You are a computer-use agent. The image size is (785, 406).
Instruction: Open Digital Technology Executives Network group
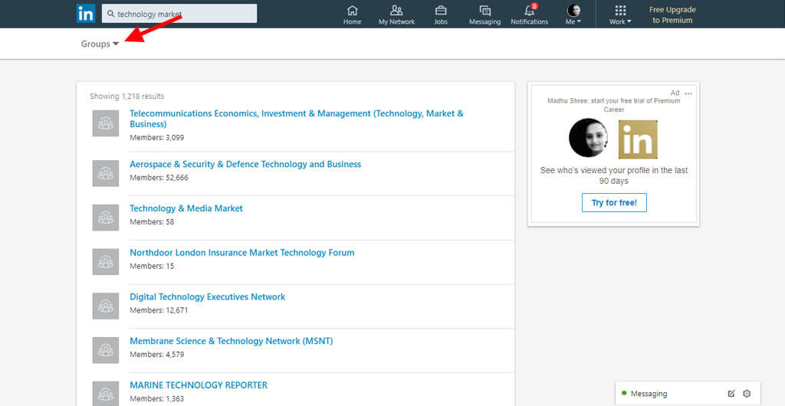coord(207,296)
